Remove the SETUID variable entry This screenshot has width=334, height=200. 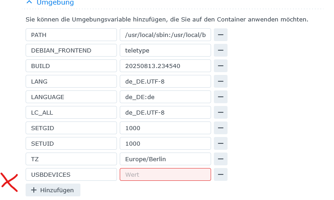point(221,143)
